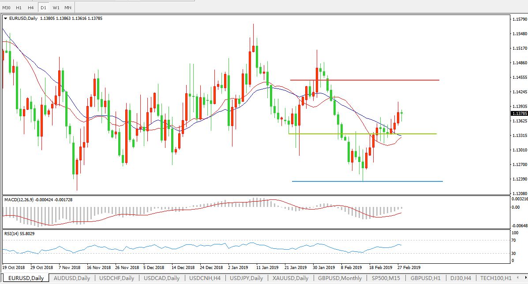Switch to the M30 timeframe
This screenshot has height=284, width=528.
6,7
